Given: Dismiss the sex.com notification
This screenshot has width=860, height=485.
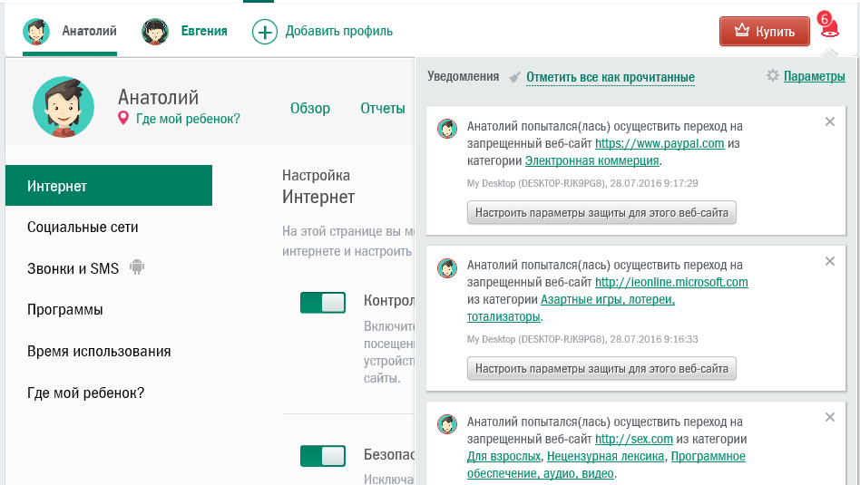Looking at the screenshot, I should coord(830,417).
